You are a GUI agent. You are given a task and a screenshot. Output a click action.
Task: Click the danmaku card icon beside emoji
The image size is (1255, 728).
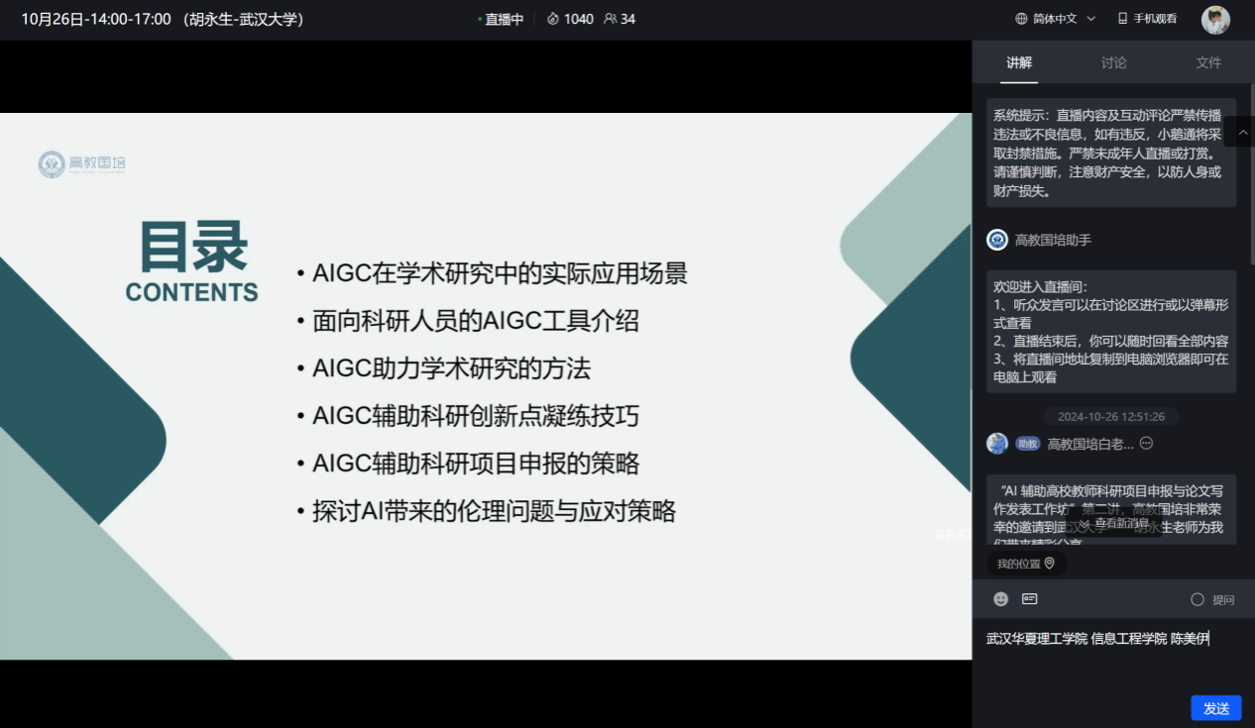[1030, 599]
